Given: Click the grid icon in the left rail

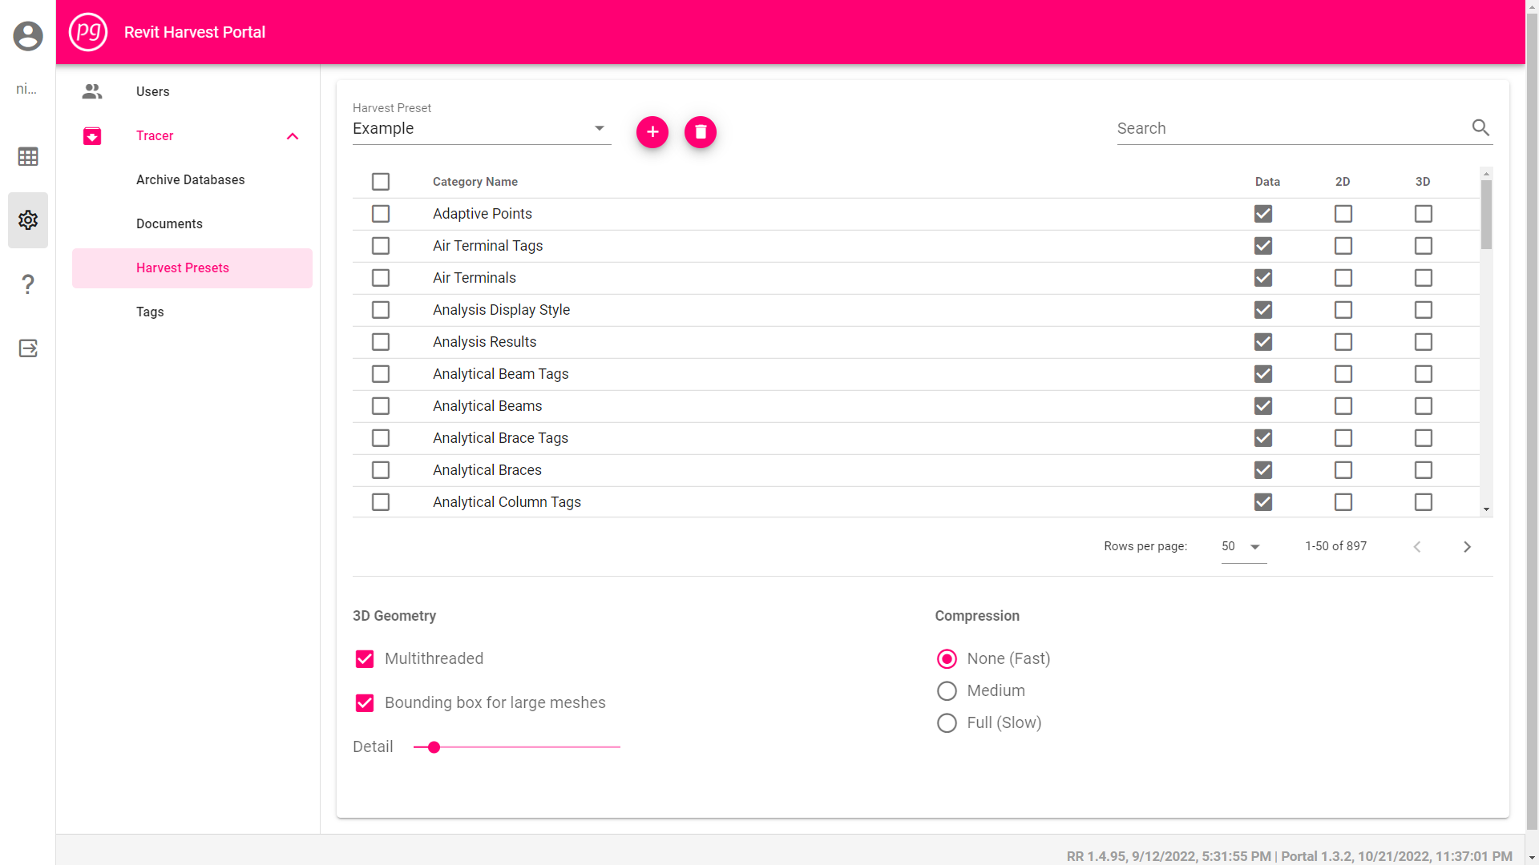Looking at the screenshot, I should tap(27, 156).
